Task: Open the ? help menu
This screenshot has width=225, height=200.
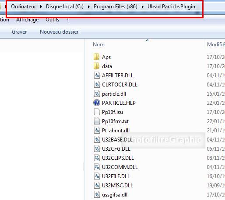Action: (x=67, y=20)
